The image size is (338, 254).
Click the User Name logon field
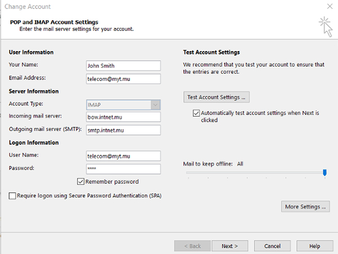point(124,156)
